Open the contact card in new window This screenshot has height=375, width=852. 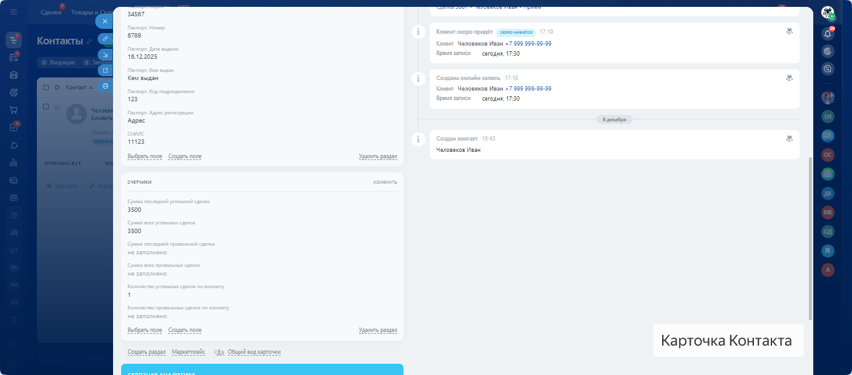(105, 70)
